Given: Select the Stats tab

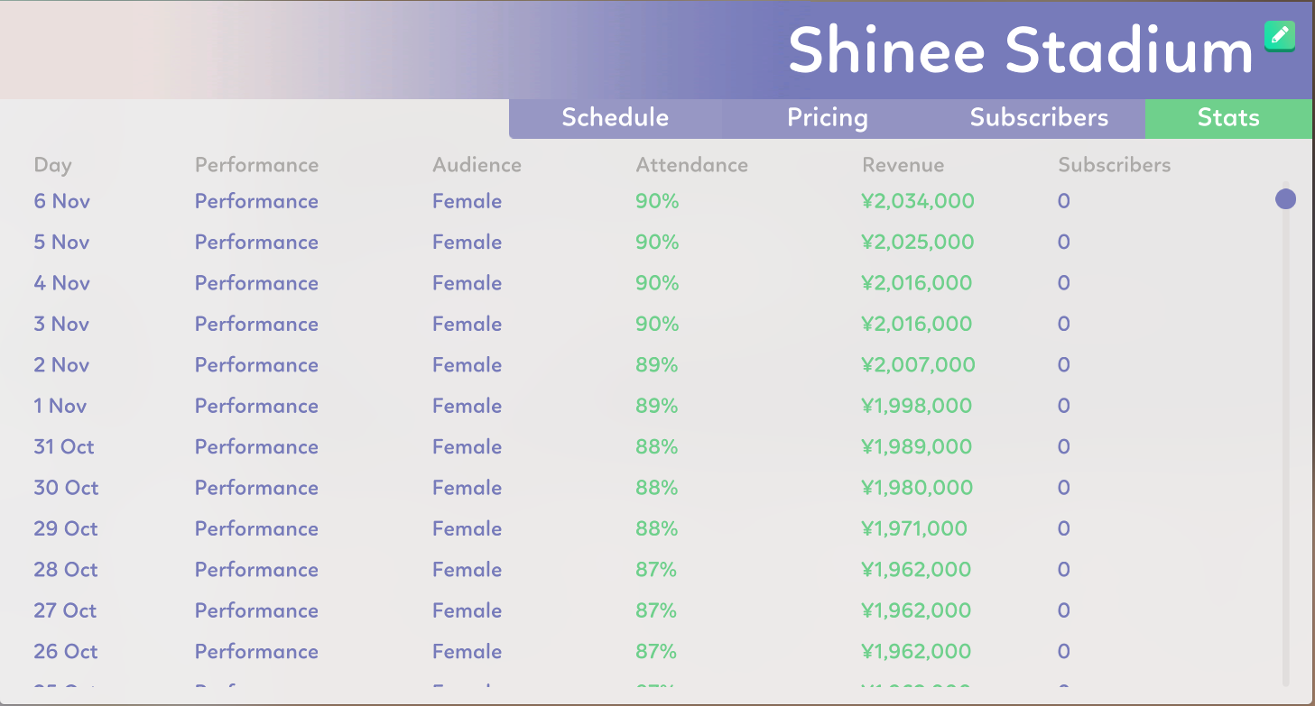Looking at the screenshot, I should click(x=1228, y=118).
